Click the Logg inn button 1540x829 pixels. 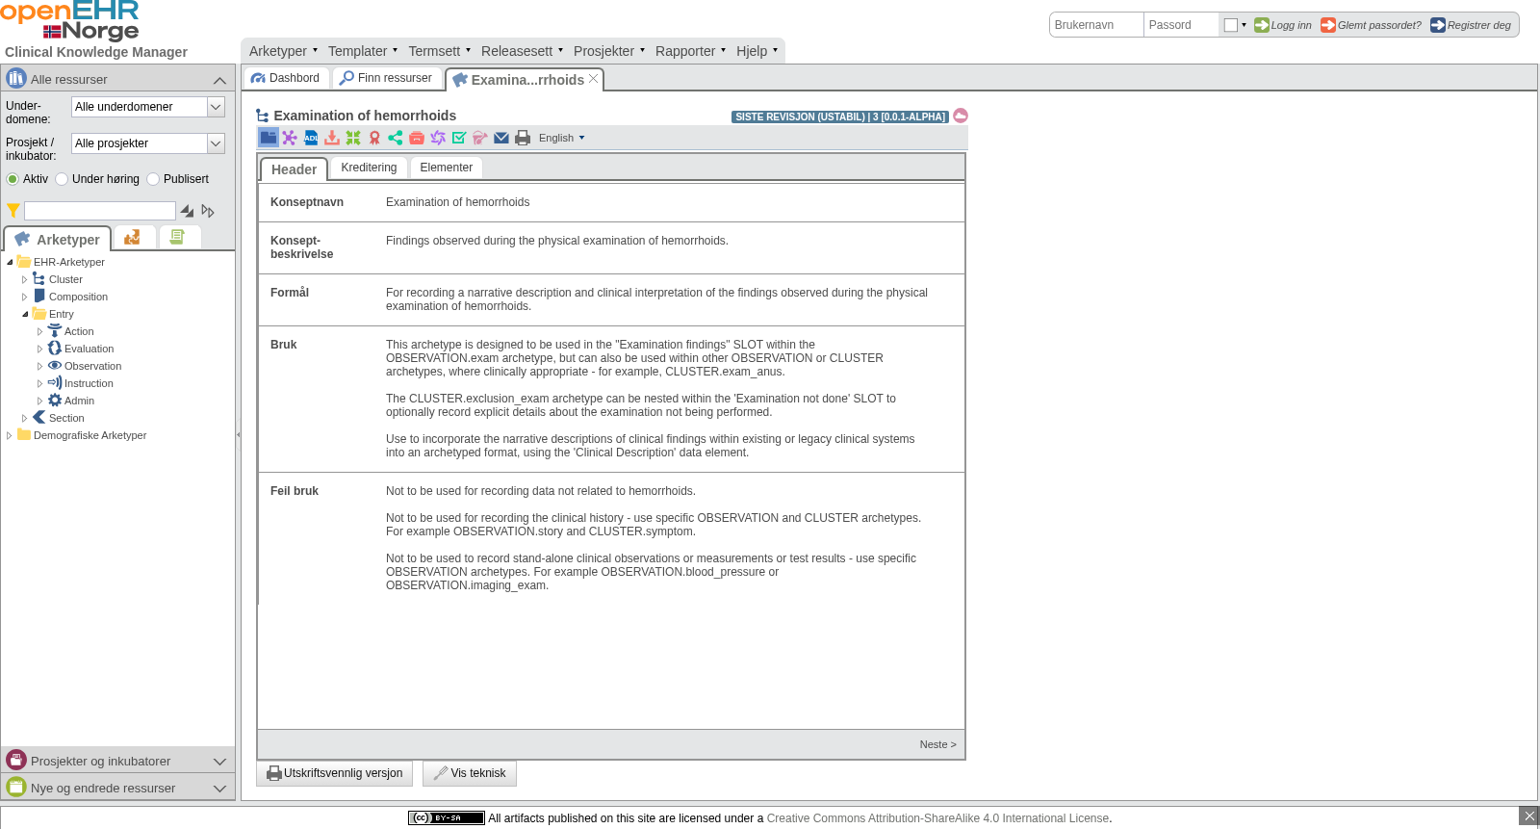(1282, 25)
